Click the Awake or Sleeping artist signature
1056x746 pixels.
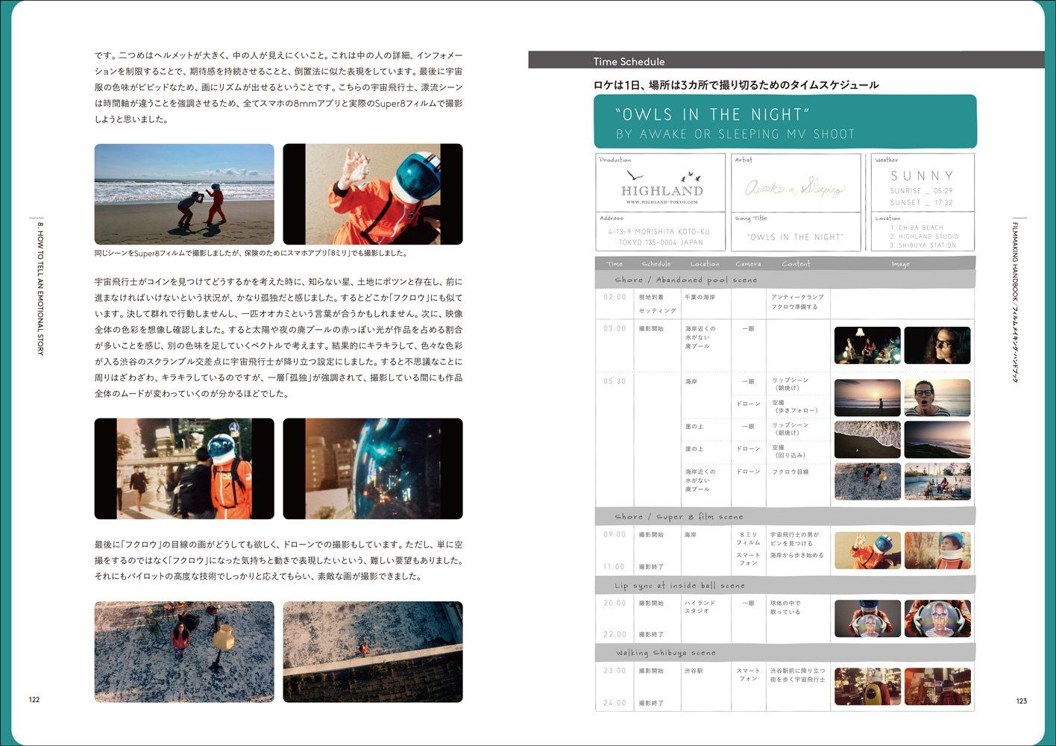tap(795, 189)
